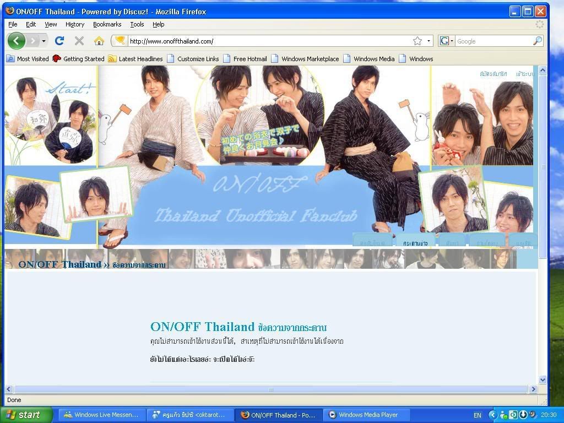564x423 pixels.
Task: Go to the Home page icon
Action: pyautogui.click(x=99, y=41)
